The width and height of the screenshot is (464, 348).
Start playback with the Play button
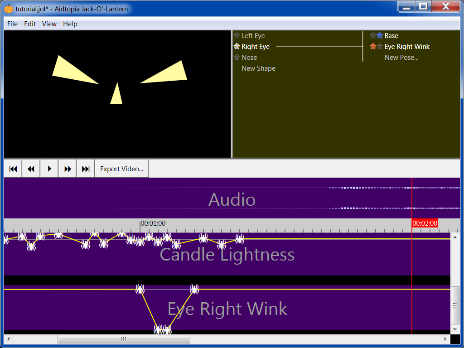click(49, 169)
